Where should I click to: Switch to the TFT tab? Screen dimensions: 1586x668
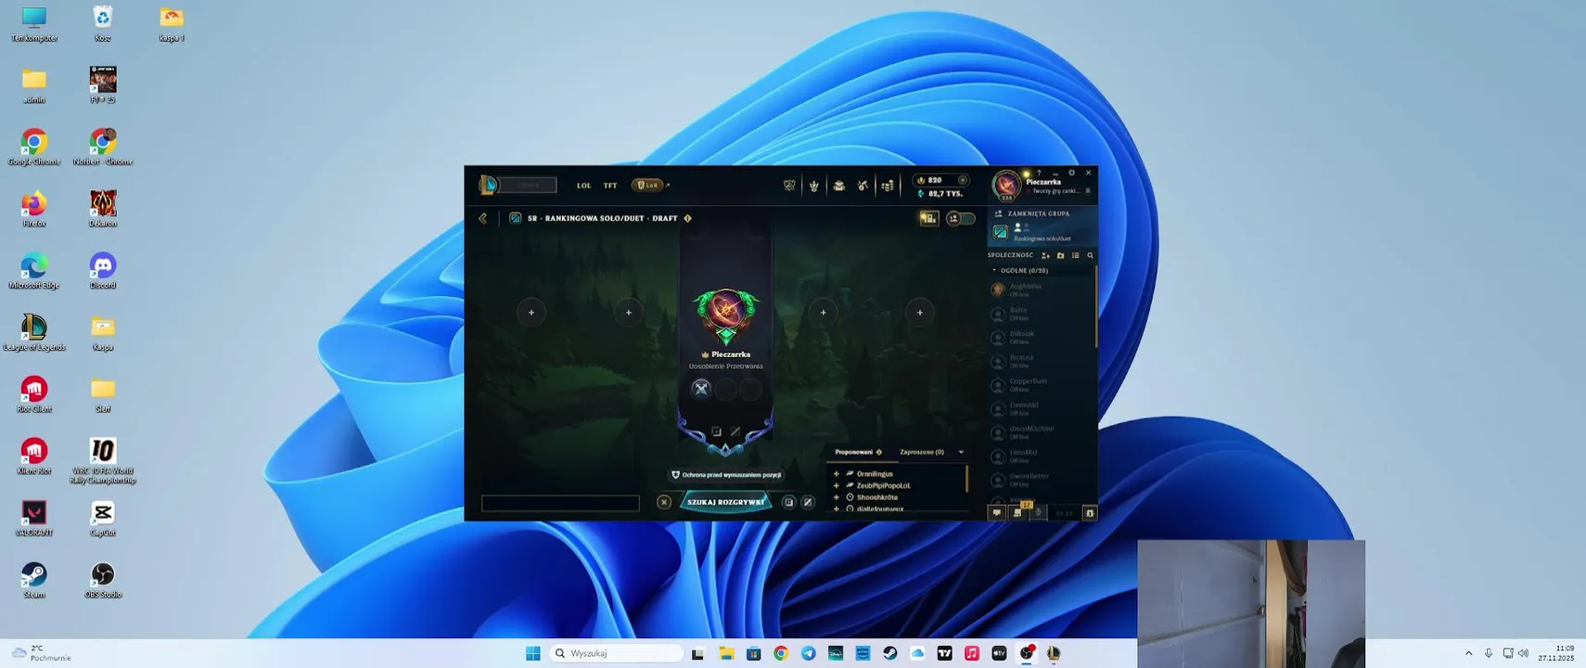(x=610, y=186)
